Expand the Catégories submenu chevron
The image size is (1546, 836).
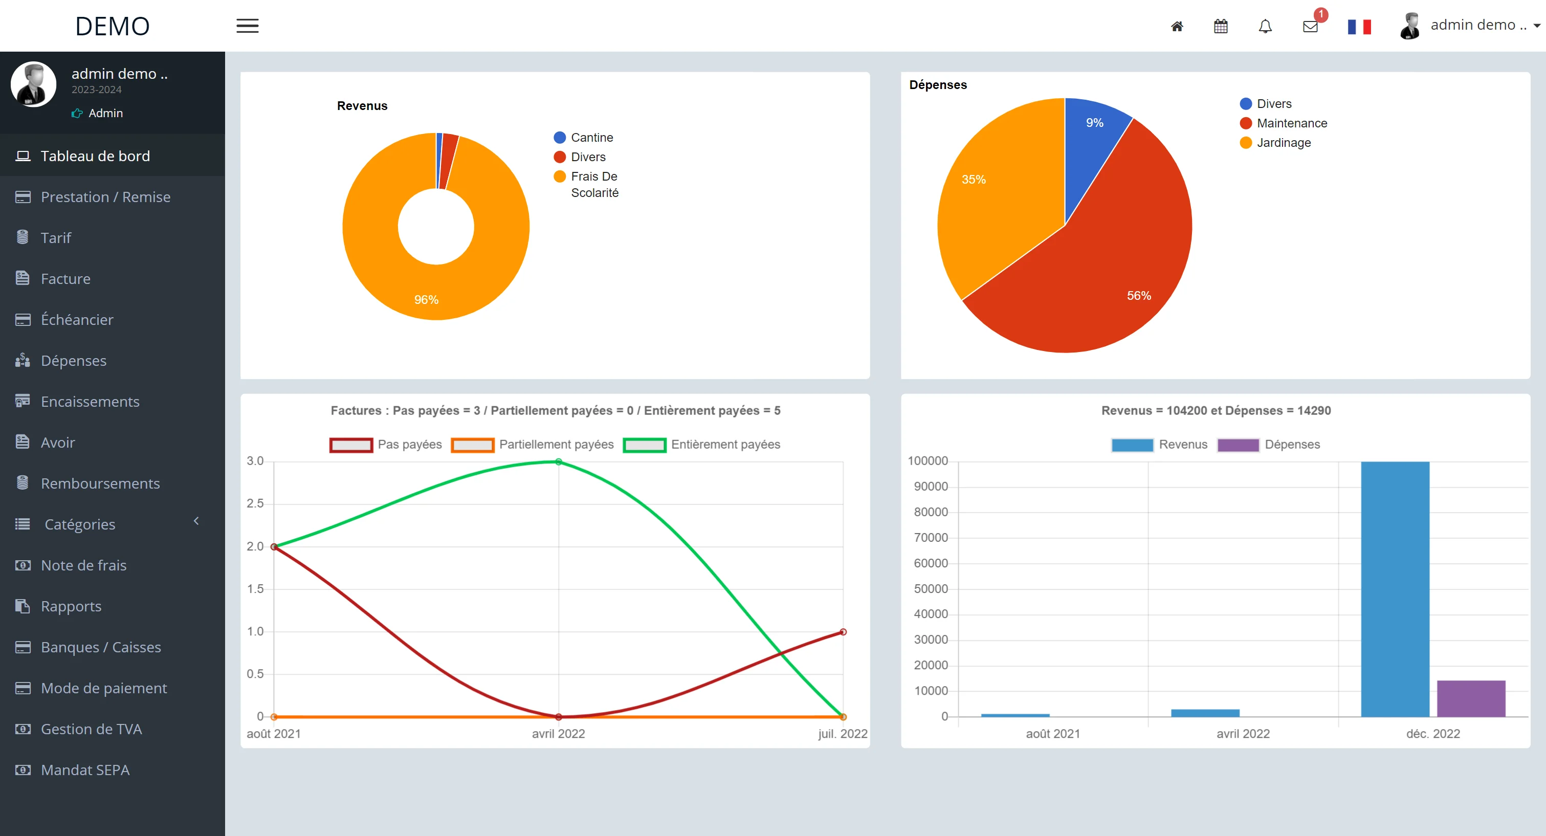click(196, 521)
